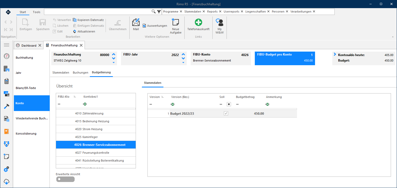Open the dashboard gauge icon in sidebar
The width and height of the screenshot is (397, 188).
pos(7,56)
